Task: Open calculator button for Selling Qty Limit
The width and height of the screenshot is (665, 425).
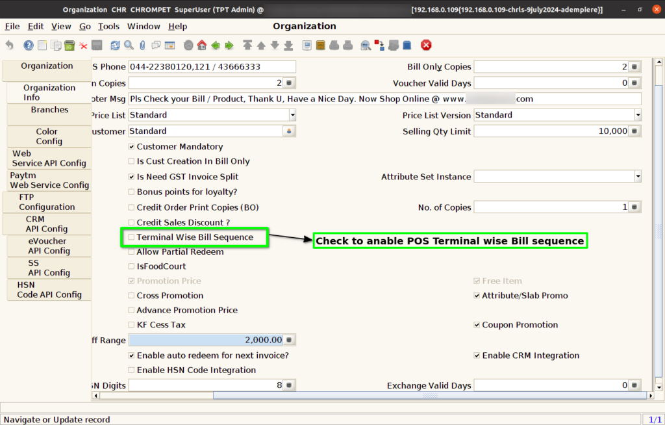Action: (634, 131)
